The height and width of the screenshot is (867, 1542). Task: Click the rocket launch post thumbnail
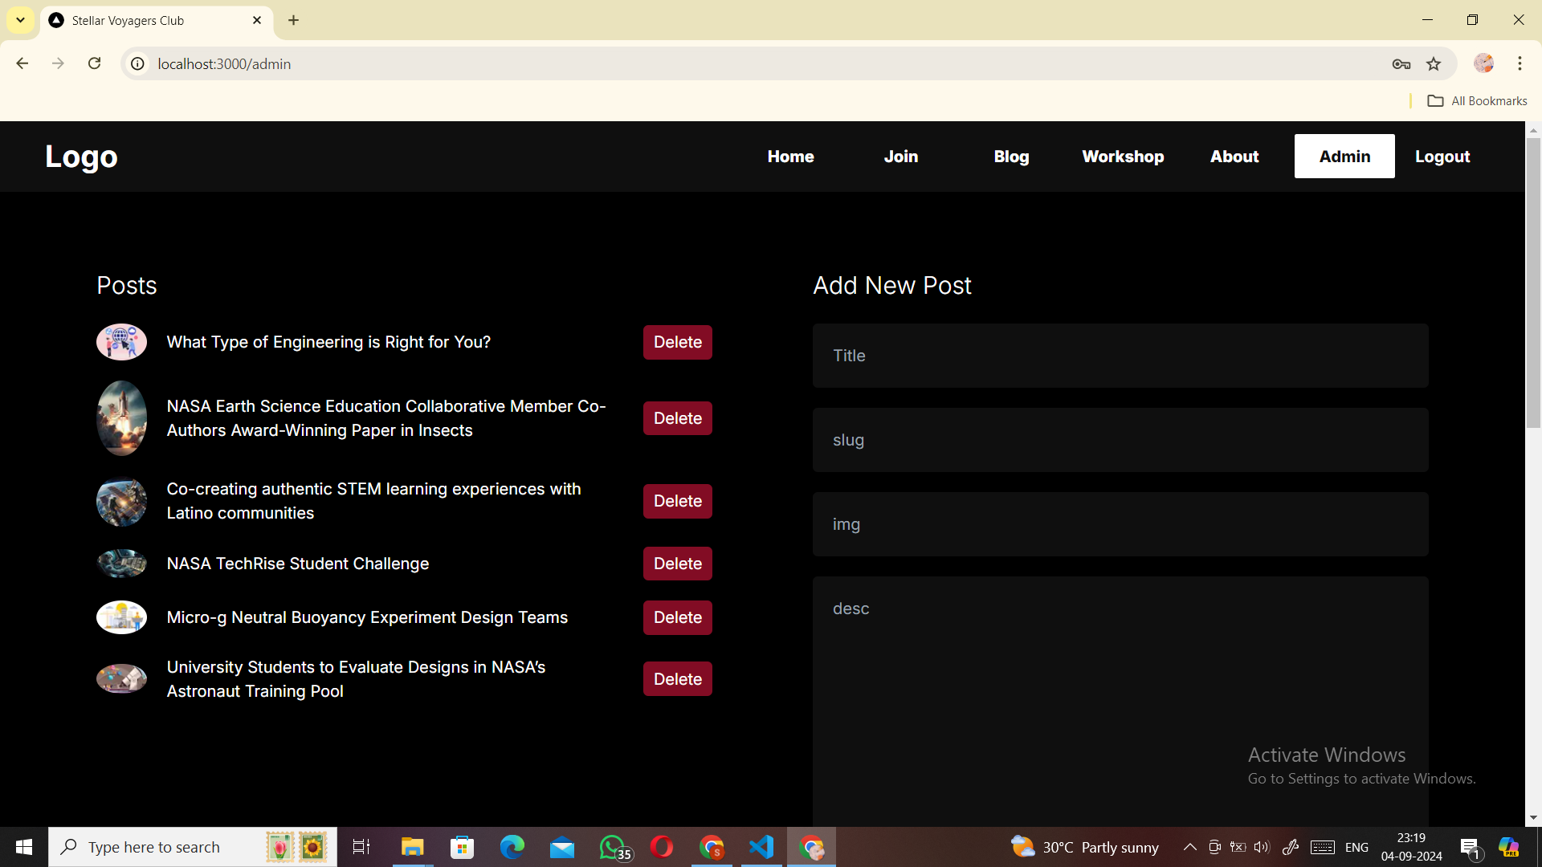tap(121, 418)
